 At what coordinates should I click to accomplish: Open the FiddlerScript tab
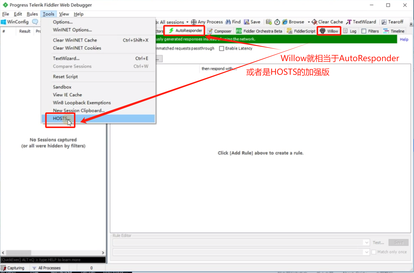(x=301, y=31)
